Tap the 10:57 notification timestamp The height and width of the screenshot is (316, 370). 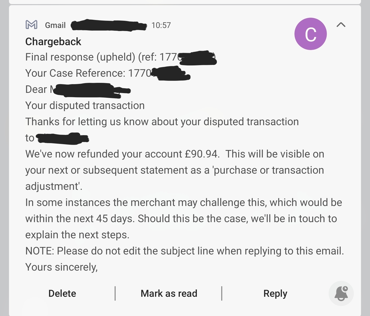tap(161, 25)
